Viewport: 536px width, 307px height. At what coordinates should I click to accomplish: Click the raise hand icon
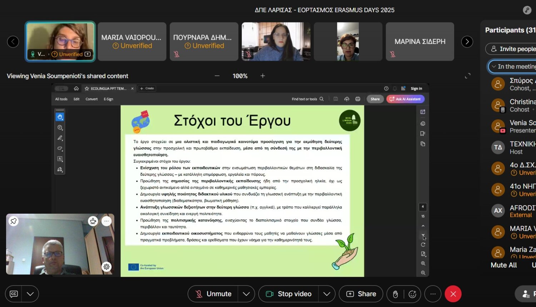pos(395,294)
